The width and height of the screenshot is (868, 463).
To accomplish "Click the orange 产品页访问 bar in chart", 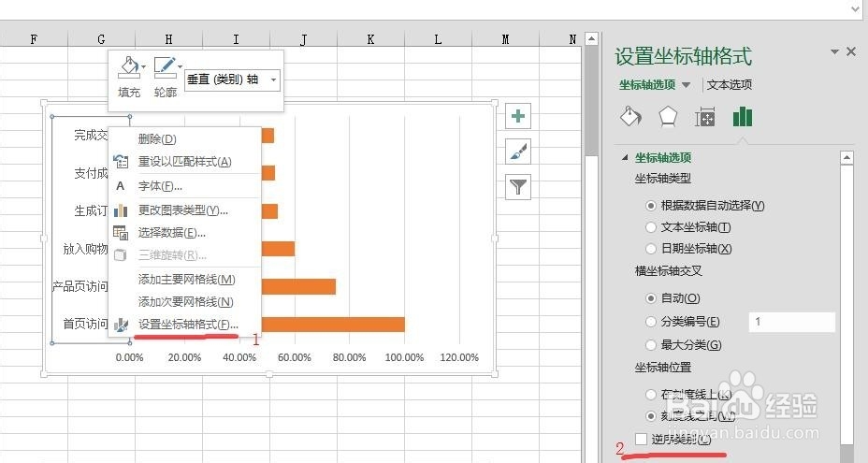I will click(x=299, y=286).
